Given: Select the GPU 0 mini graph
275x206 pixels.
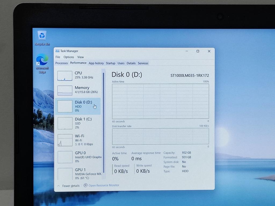Looking at the screenshot, I should [x=65, y=157].
